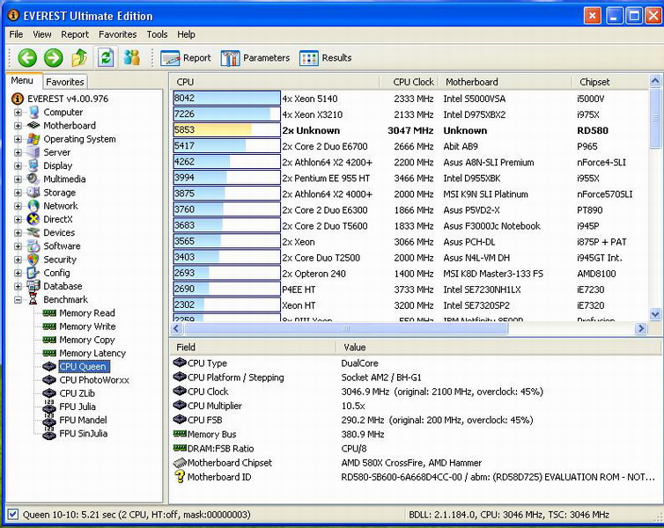
Task: Click the Up one level arrow icon
Action: [x=79, y=57]
